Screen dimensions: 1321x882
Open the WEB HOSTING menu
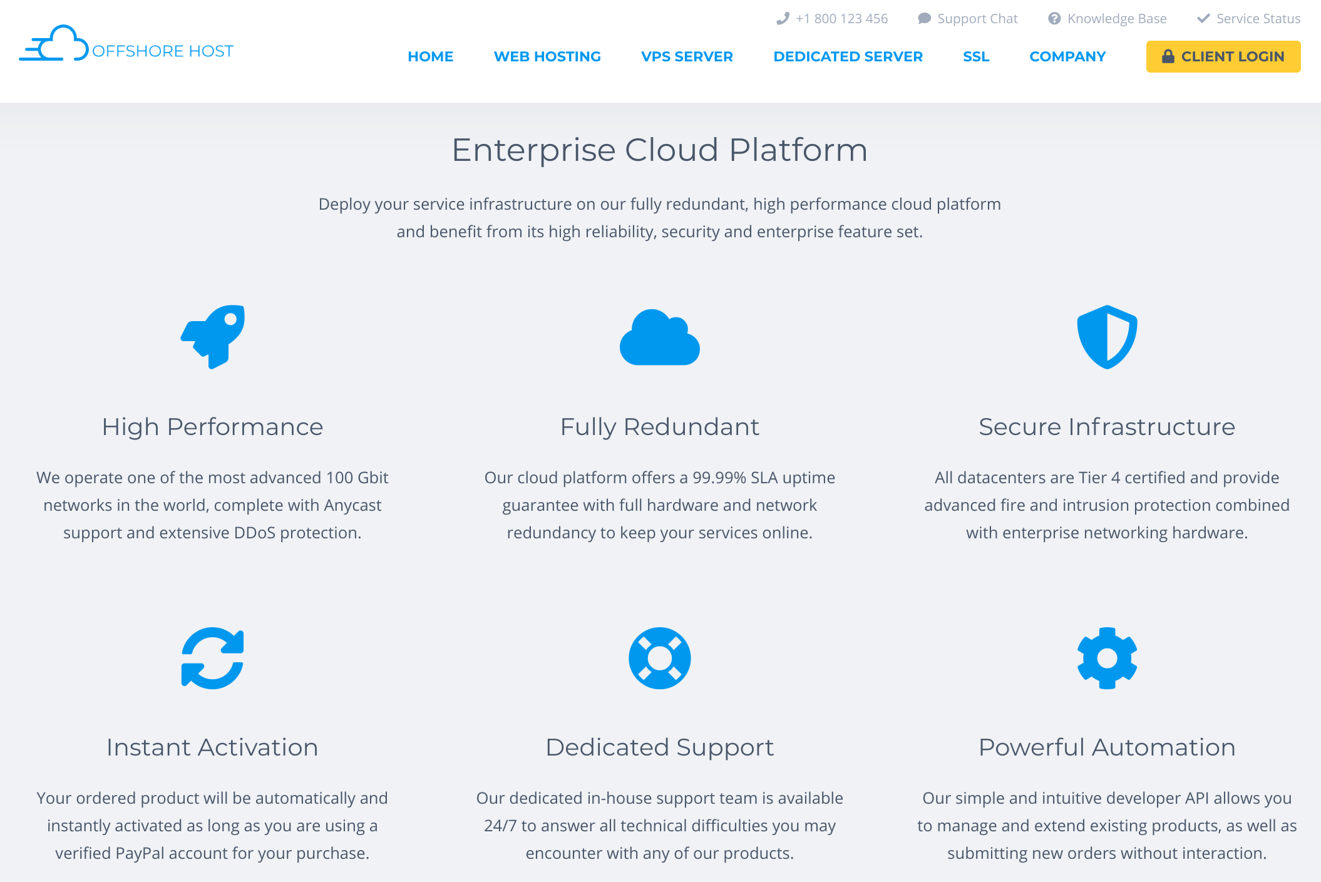point(547,56)
